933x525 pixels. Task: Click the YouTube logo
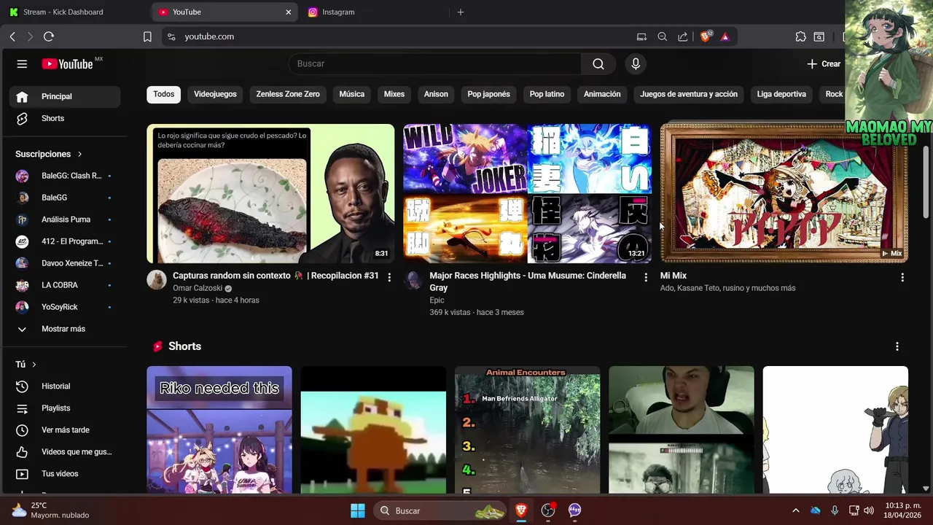click(x=67, y=64)
